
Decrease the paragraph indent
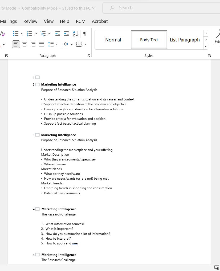(x=58, y=34)
